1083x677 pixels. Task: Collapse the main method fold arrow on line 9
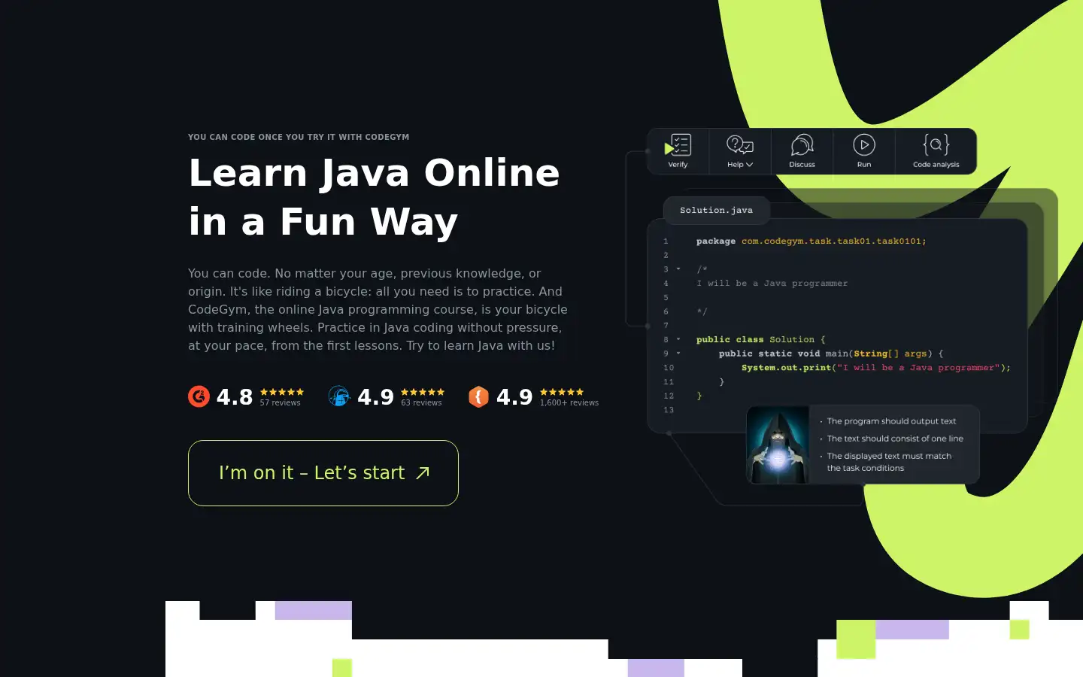[678, 354]
